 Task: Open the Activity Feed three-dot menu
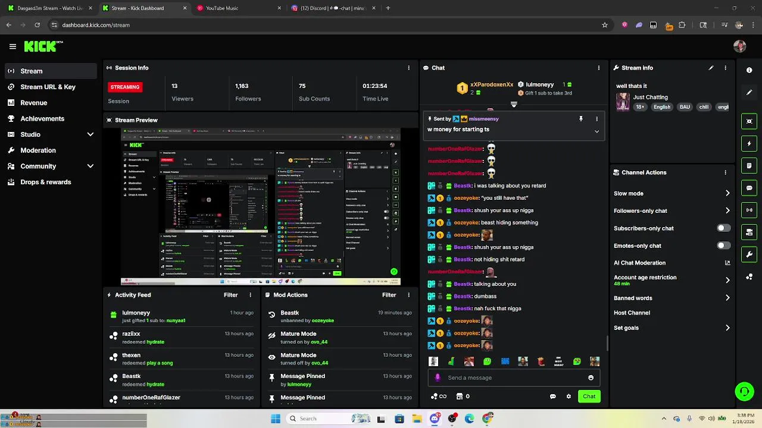coord(250,295)
